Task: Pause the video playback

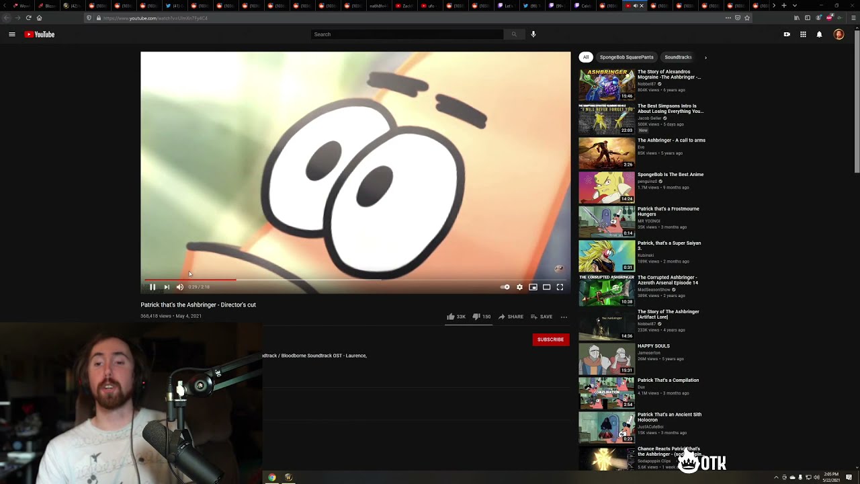Action: click(153, 287)
